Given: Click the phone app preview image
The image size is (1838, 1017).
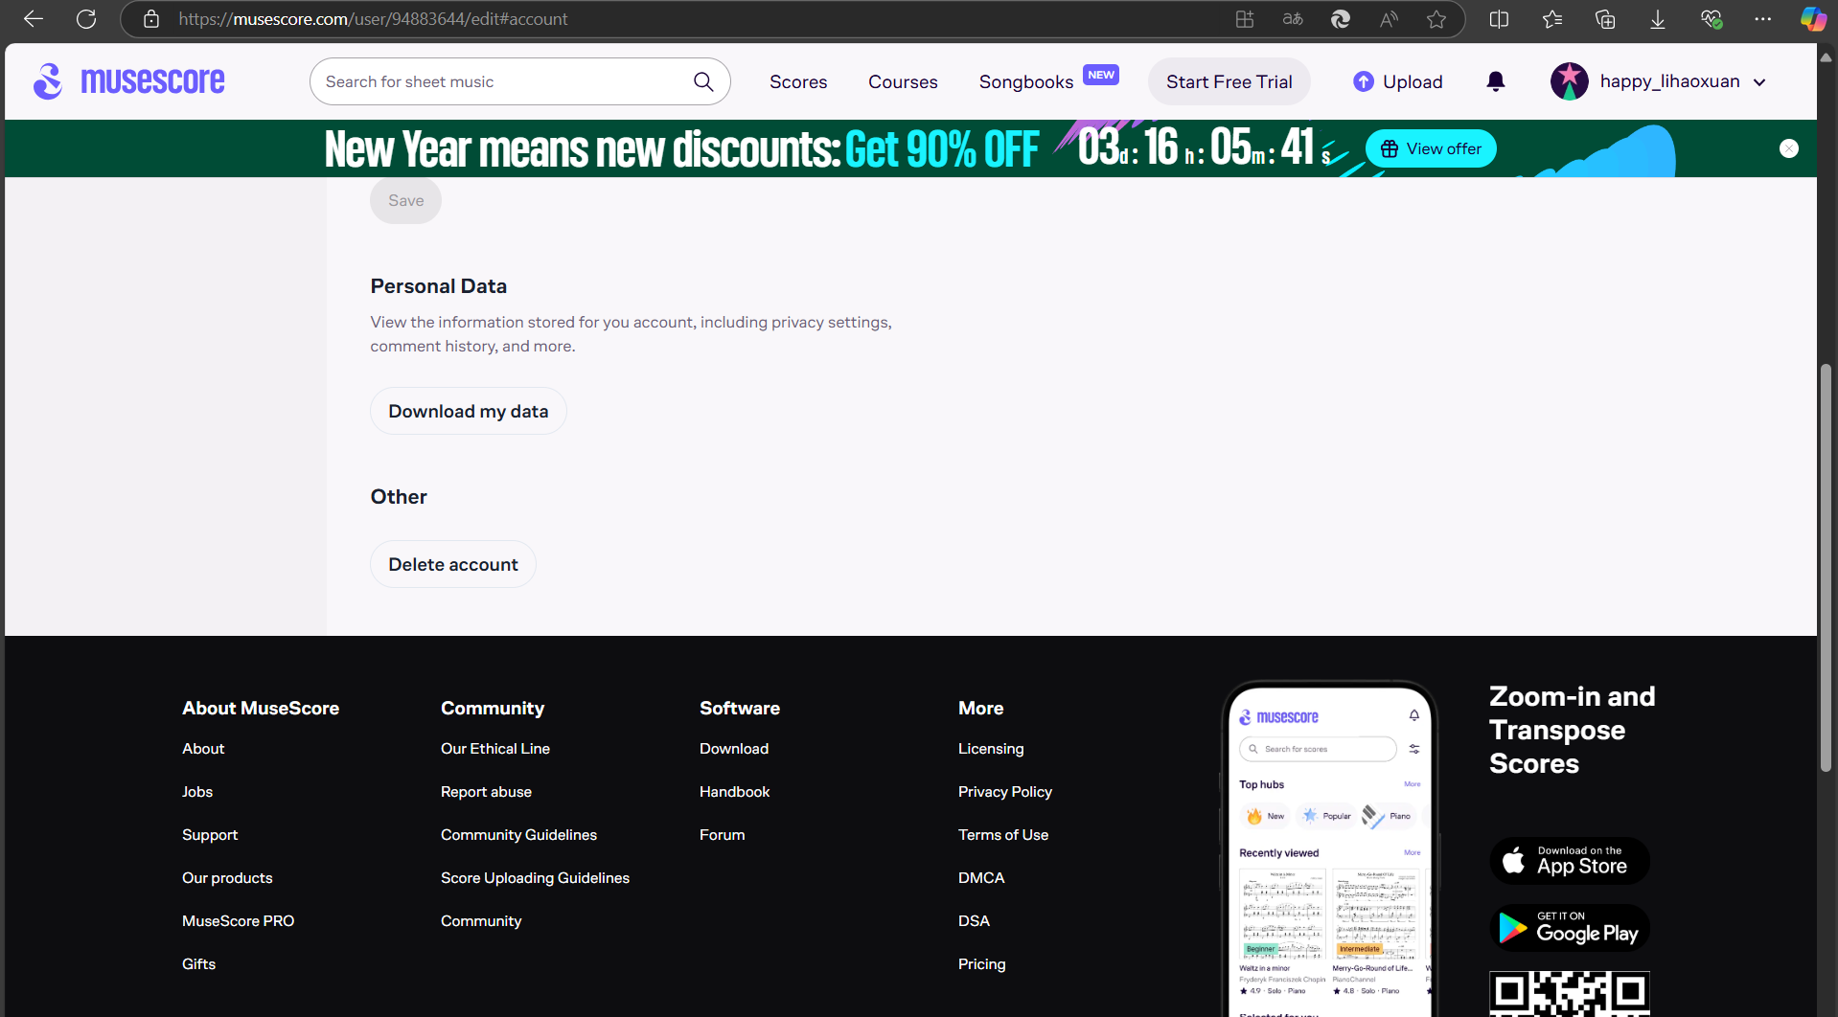Looking at the screenshot, I should [1330, 848].
